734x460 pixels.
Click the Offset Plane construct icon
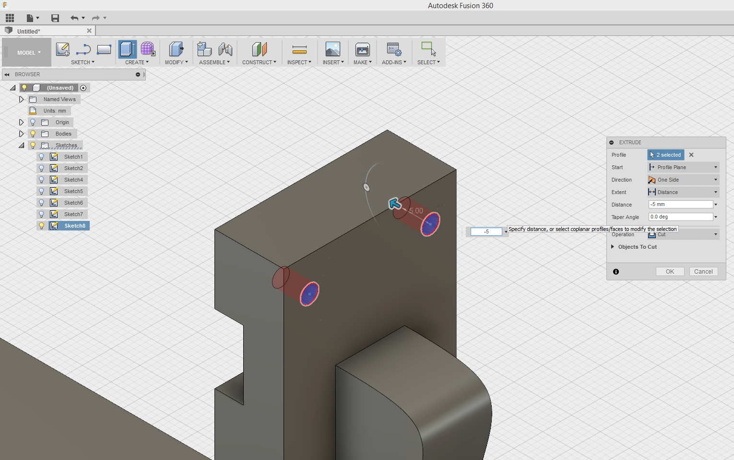[x=259, y=49]
